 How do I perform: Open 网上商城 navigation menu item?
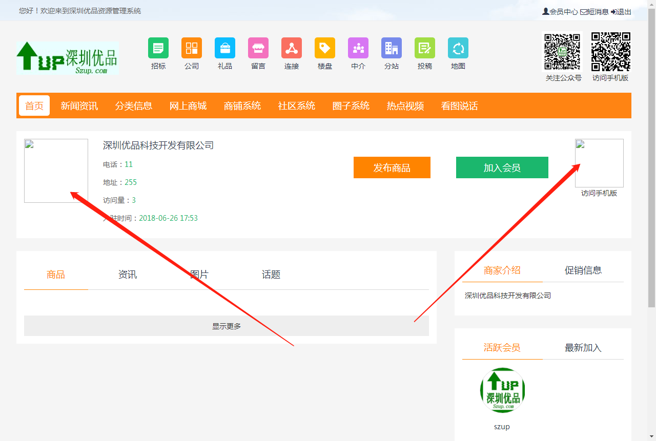(188, 106)
